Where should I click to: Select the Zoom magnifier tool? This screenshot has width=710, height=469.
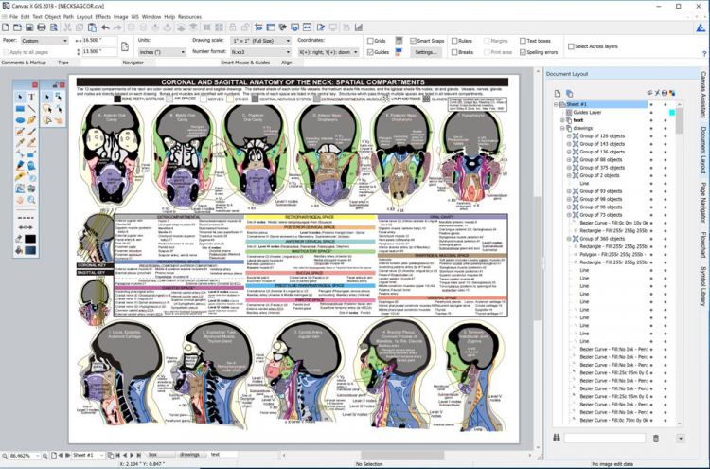point(31,200)
